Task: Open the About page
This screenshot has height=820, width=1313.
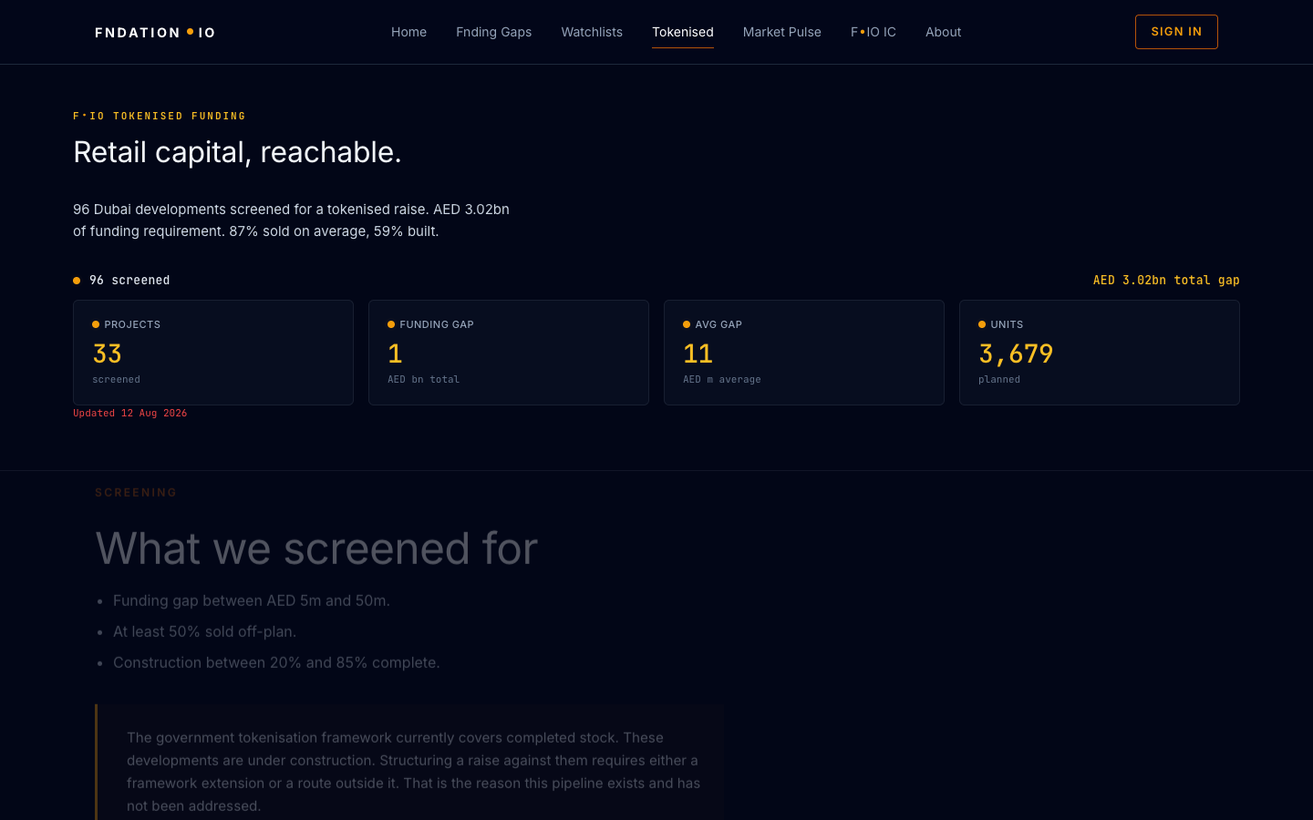Action: pos(943,32)
